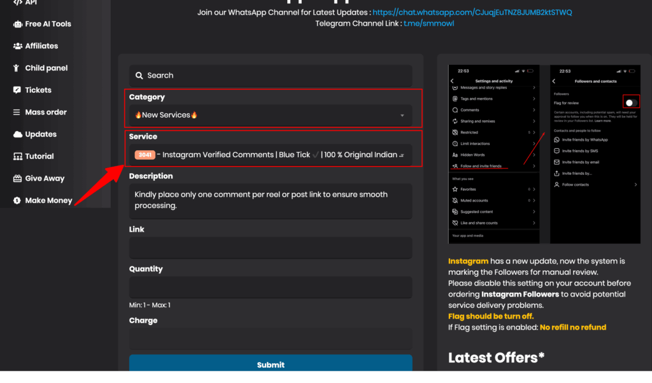
Task: Click the 'No refill no refund' text
Action: [x=573, y=328]
